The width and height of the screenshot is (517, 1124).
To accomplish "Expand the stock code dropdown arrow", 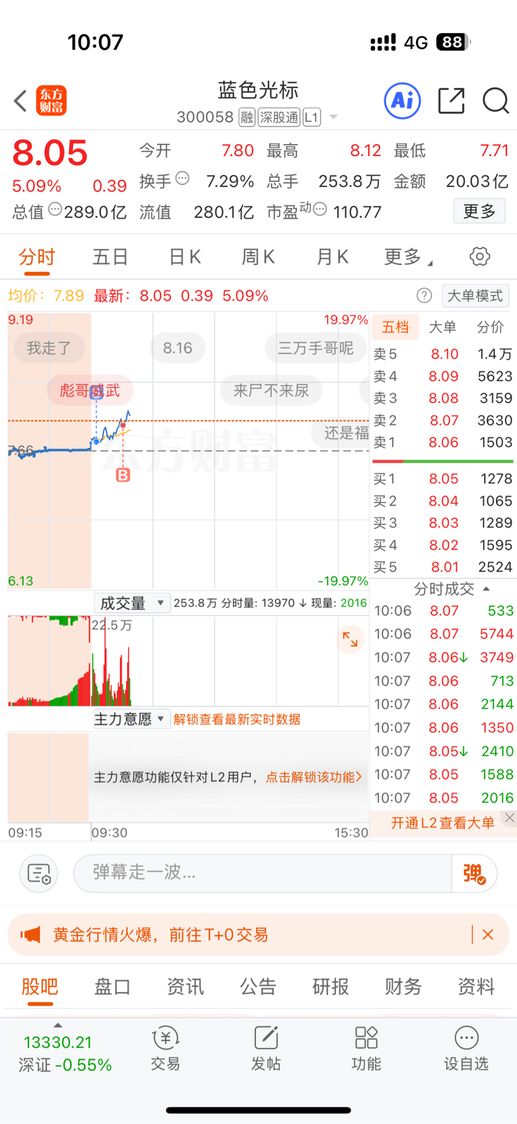I will tap(333, 118).
